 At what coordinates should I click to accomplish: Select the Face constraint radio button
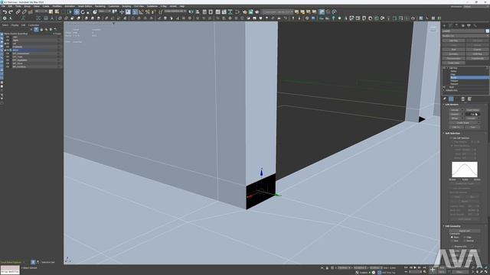(452, 241)
